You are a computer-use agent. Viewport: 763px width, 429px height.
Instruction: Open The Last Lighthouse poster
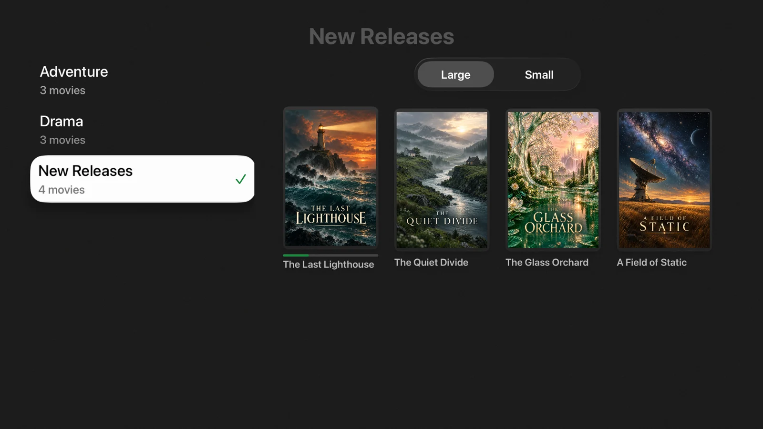tap(330, 178)
